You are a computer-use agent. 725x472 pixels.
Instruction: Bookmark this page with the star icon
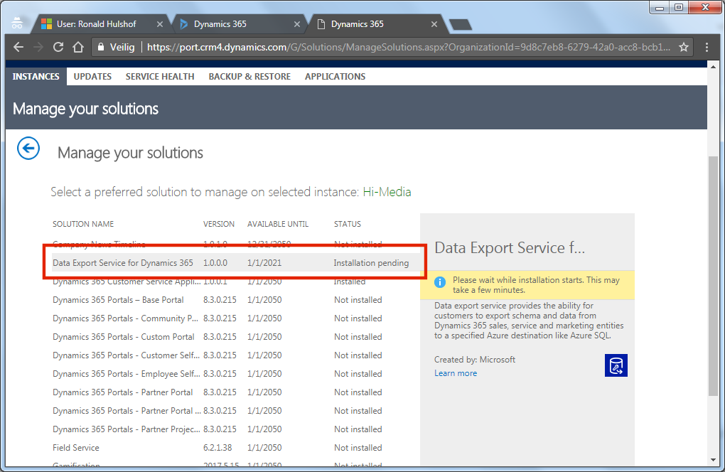pyautogui.click(x=684, y=47)
